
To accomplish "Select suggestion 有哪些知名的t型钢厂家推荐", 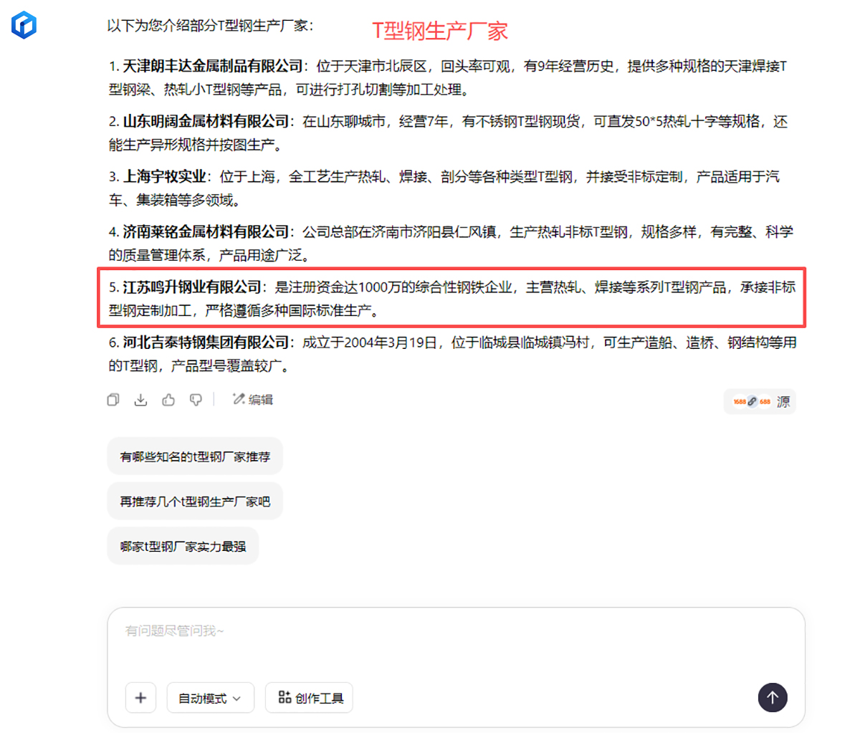I will pyautogui.click(x=195, y=456).
